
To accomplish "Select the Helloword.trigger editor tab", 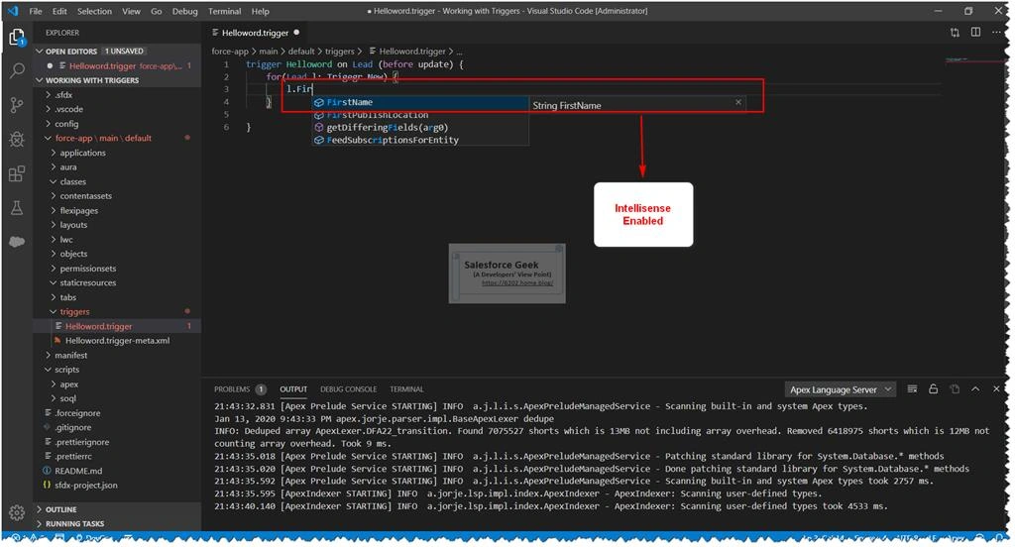I will [256, 33].
